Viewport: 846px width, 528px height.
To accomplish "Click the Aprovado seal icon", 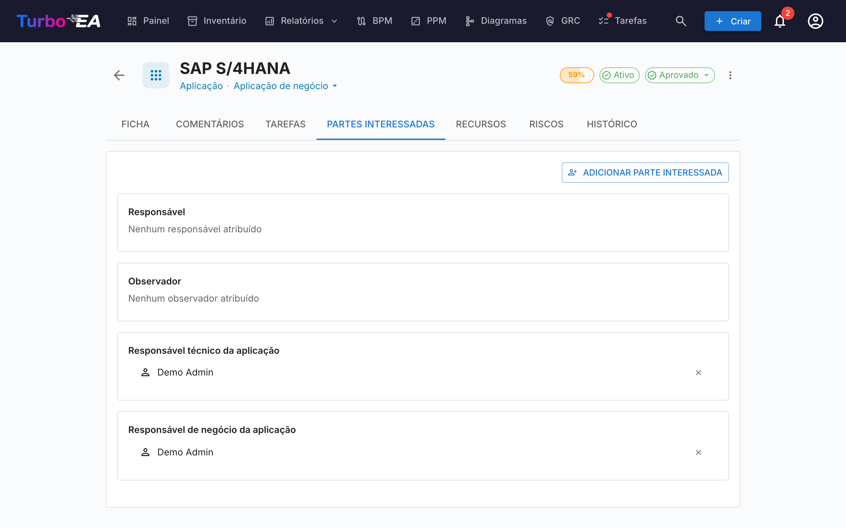I will 652,75.
